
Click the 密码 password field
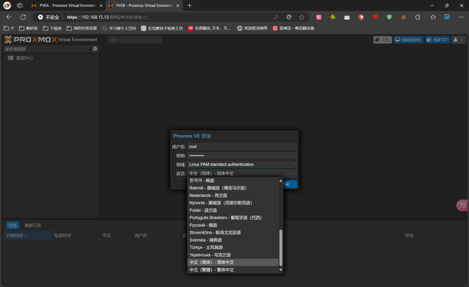coord(242,155)
